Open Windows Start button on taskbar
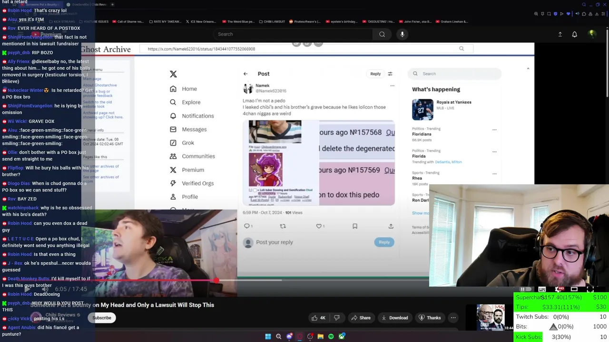The image size is (609, 342). [268, 336]
